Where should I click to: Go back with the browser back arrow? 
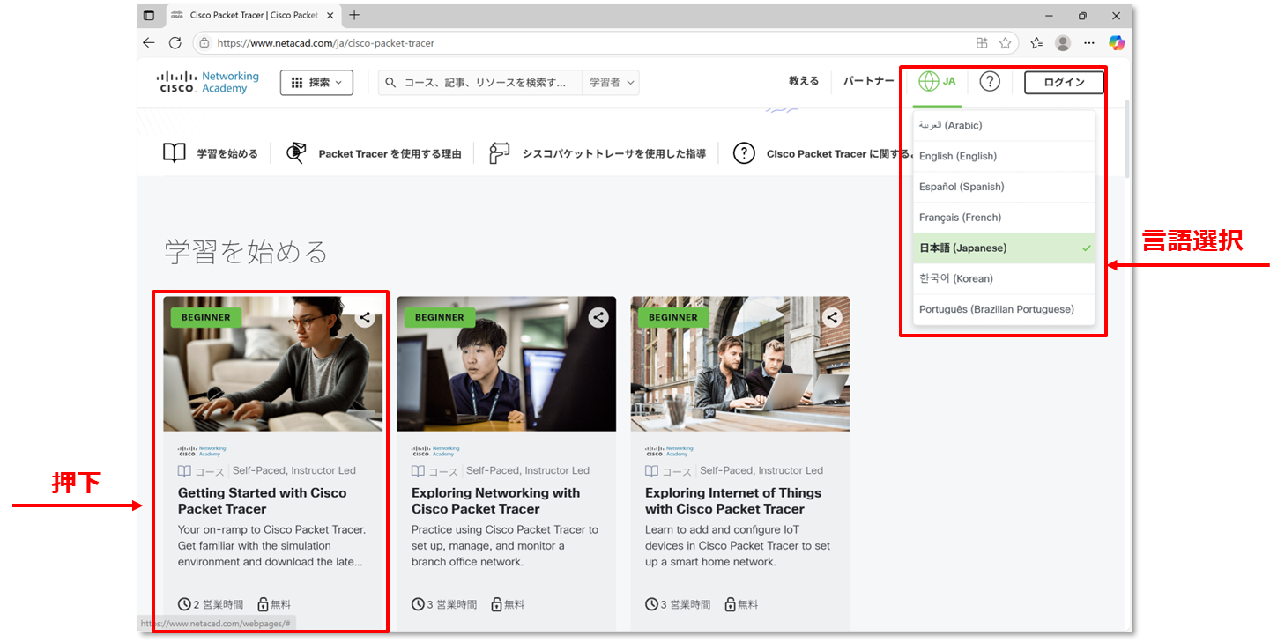point(148,42)
